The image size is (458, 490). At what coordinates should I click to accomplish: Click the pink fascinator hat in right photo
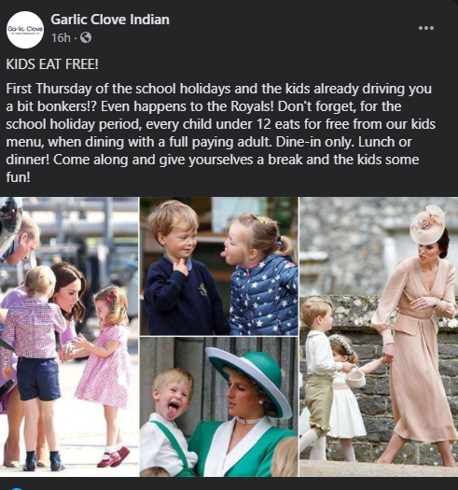click(428, 225)
